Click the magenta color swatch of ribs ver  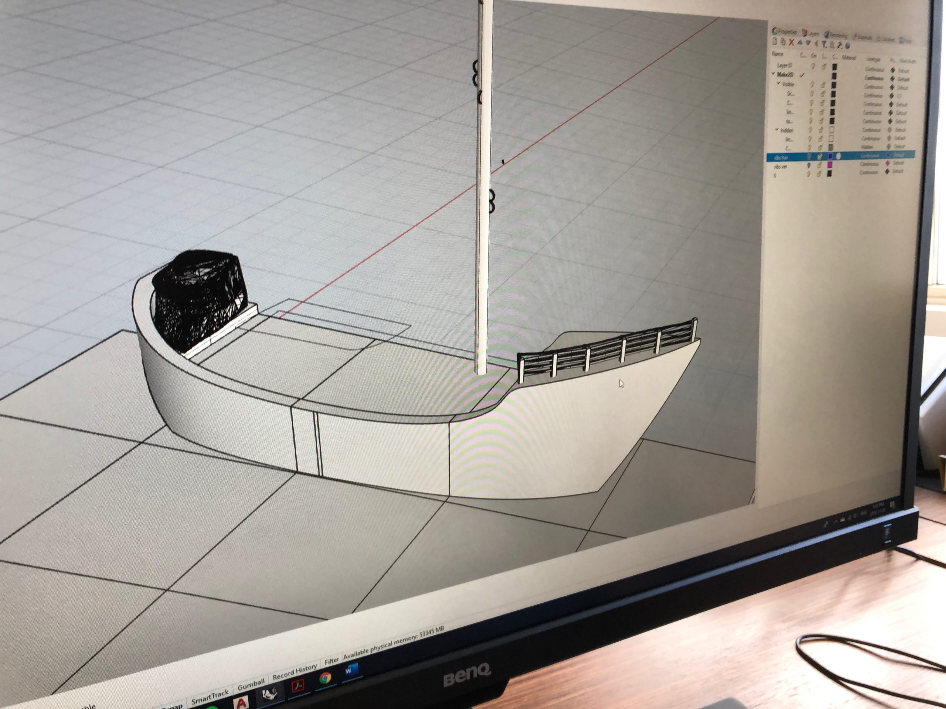click(x=829, y=165)
